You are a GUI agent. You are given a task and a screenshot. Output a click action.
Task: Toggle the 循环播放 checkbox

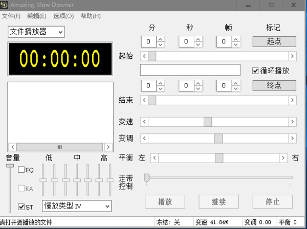(255, 71)
